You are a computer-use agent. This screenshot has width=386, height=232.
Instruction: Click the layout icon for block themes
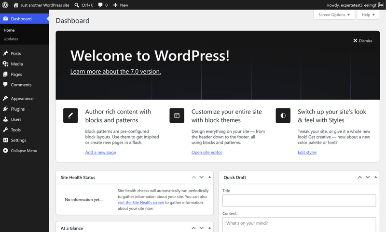pyautogui.click(x=177, y=116)
